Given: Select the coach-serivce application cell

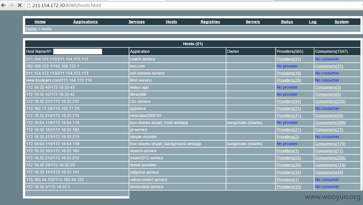Looking at the screenshot, I should [178, 59].
